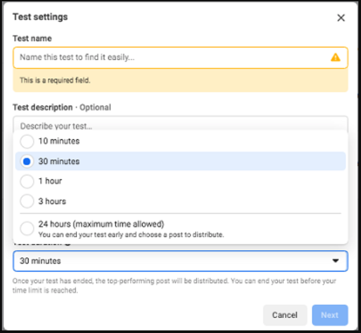
Task: Pick the 1 hour menu entry label
Action: pos(50,181)
